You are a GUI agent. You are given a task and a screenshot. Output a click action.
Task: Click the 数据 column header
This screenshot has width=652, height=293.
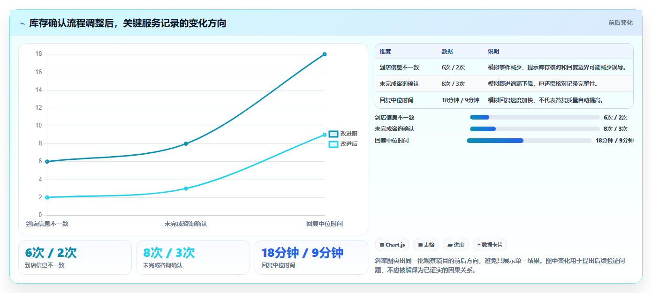[x=447, y=52]
